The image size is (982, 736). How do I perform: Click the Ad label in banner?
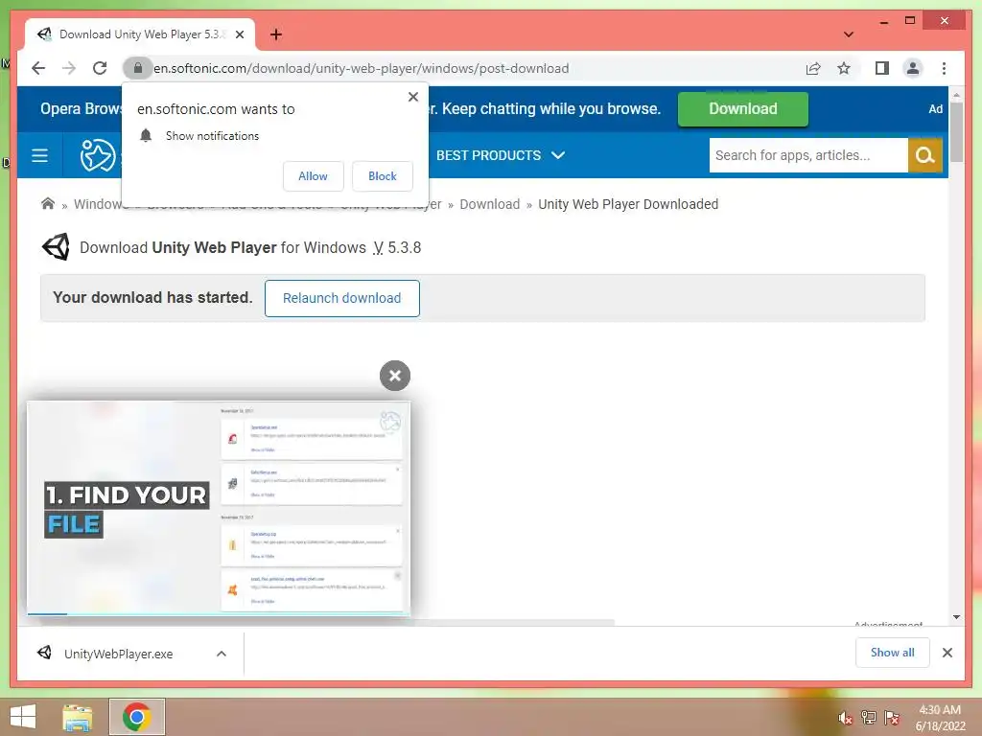coord(935,109)
